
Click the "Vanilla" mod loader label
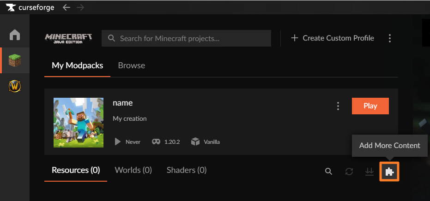click(212, 142)
